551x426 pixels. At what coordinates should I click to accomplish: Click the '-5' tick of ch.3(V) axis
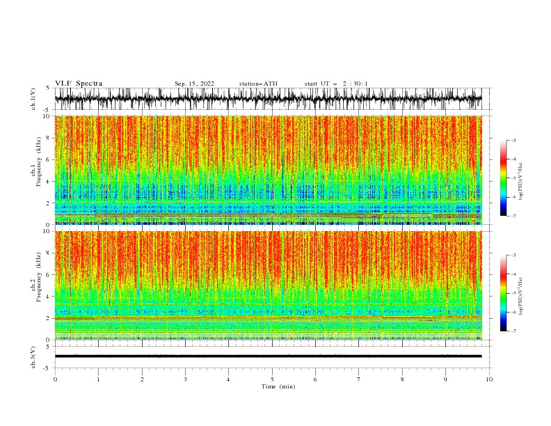(x=47, y=368)
